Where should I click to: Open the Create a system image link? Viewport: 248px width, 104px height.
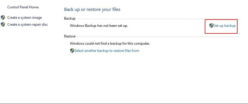[x=25, y=18]
